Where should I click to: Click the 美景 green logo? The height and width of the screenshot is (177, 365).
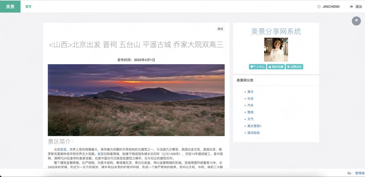10,6
